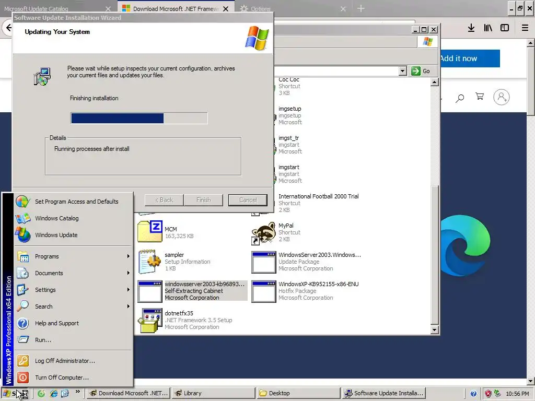Open Set Program Access and Defaults
The width and height of the screenshot is (535, 401).
[x=73, y=202]
